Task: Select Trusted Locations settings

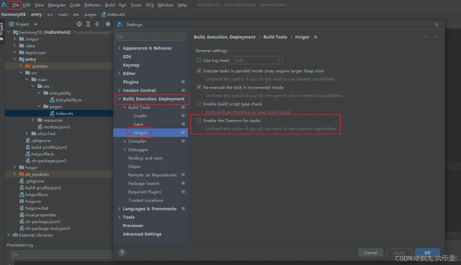Action: tap(146, 200)
